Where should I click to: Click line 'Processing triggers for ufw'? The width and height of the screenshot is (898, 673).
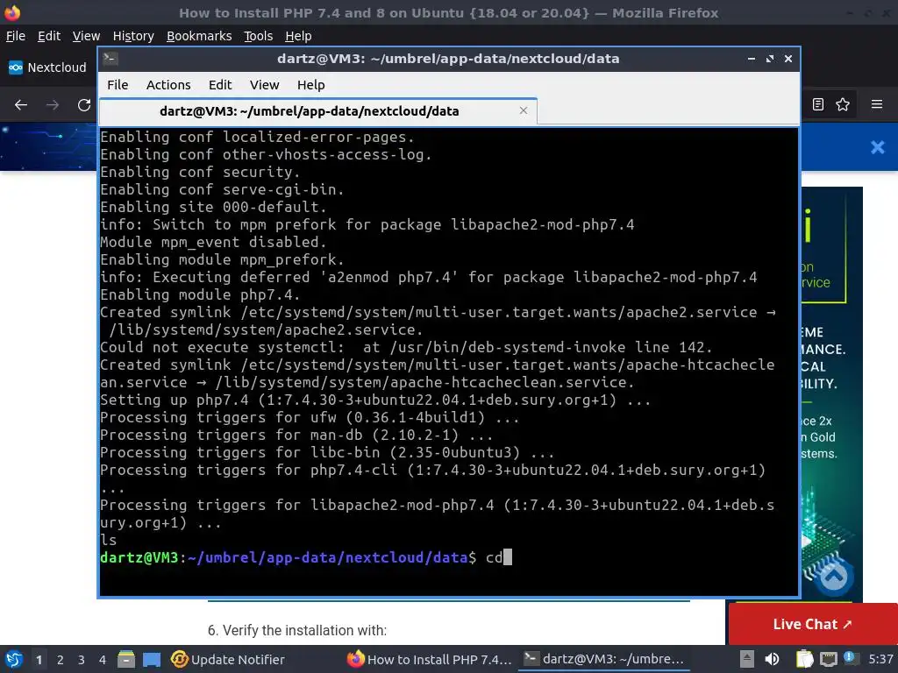click(310, 417)
